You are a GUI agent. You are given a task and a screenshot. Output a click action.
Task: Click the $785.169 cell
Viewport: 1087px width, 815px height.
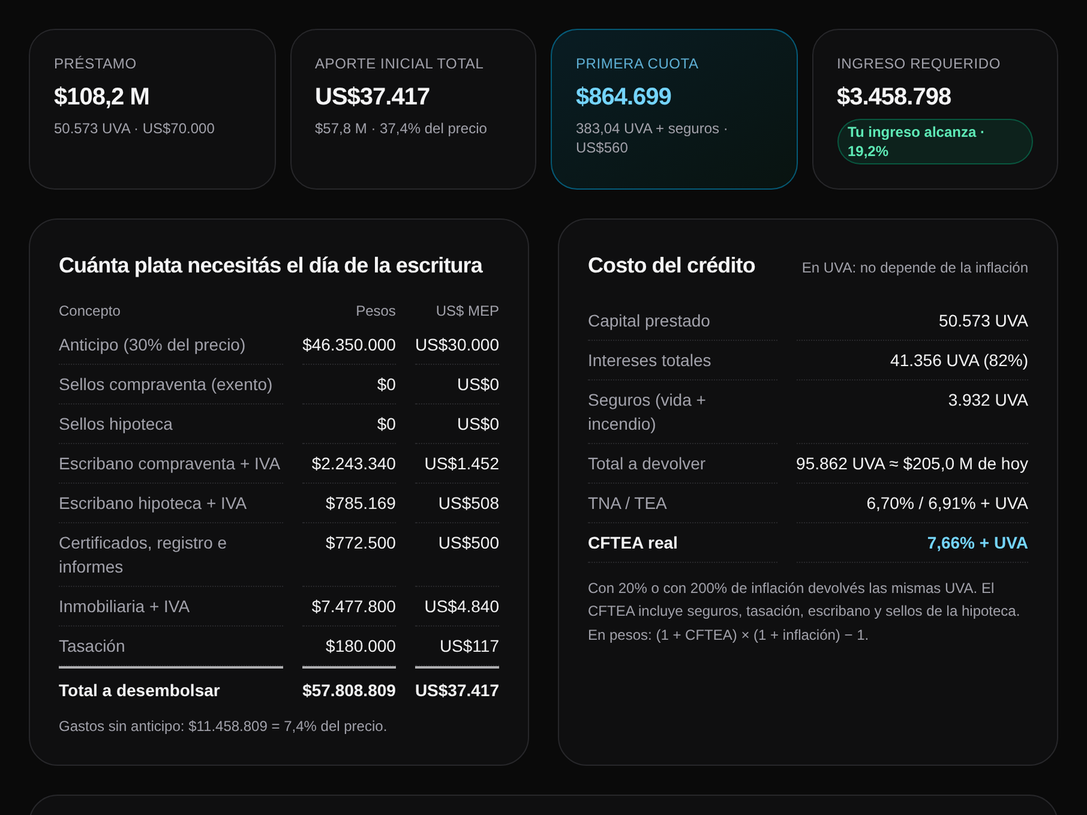point(361,503)
